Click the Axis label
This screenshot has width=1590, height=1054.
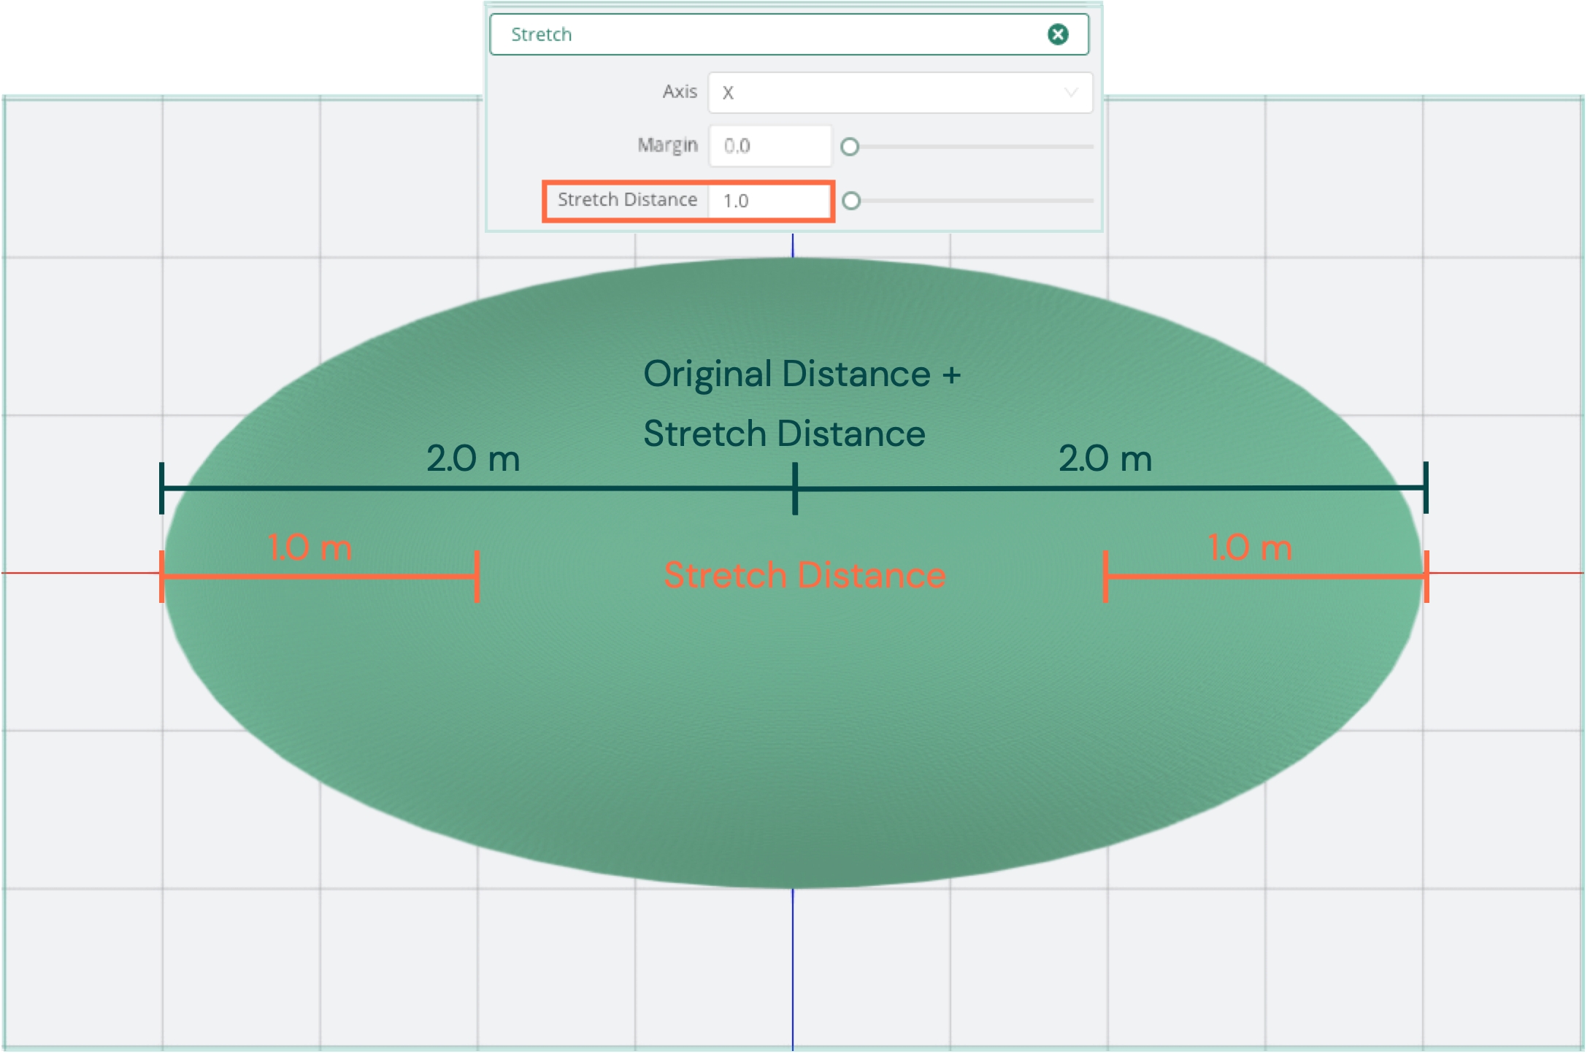[679, 92]
